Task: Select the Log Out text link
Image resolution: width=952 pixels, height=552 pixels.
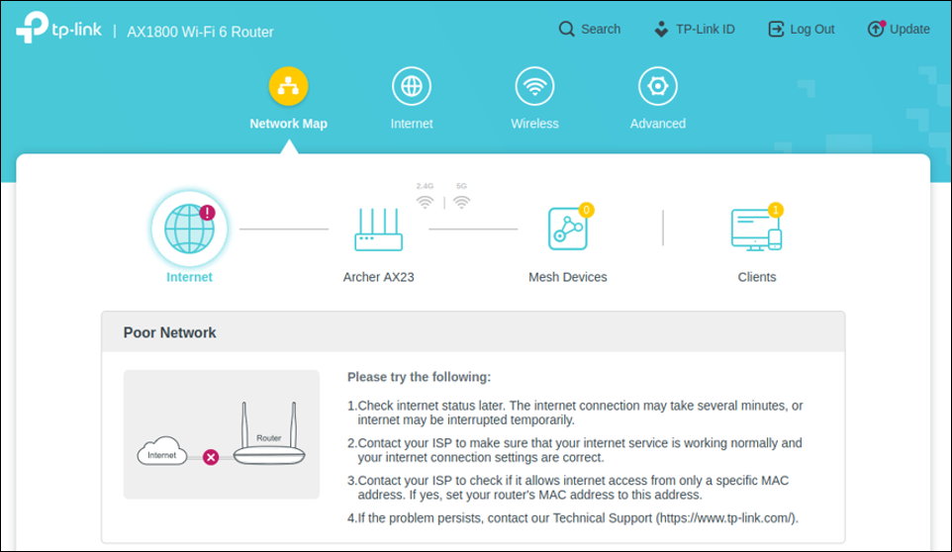Action: coord(811,29)
